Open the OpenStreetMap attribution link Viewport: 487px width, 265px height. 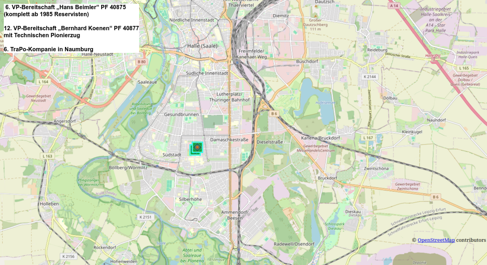click(x=436, y=240)
